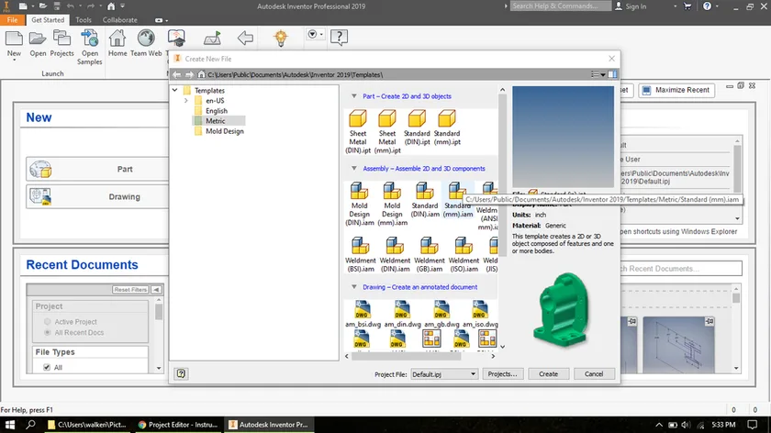Screen dimensions: 771x433
Task: Click the Cancel button
Action: click(x=594, y=374)
